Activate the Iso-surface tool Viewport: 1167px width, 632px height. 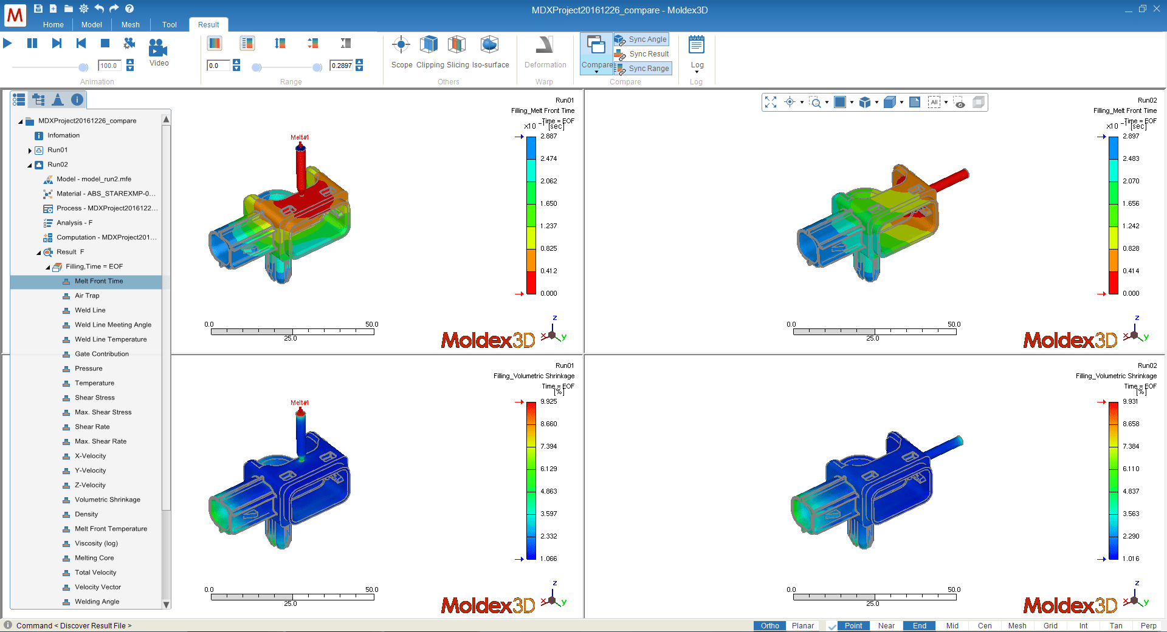tap(490, 52)
